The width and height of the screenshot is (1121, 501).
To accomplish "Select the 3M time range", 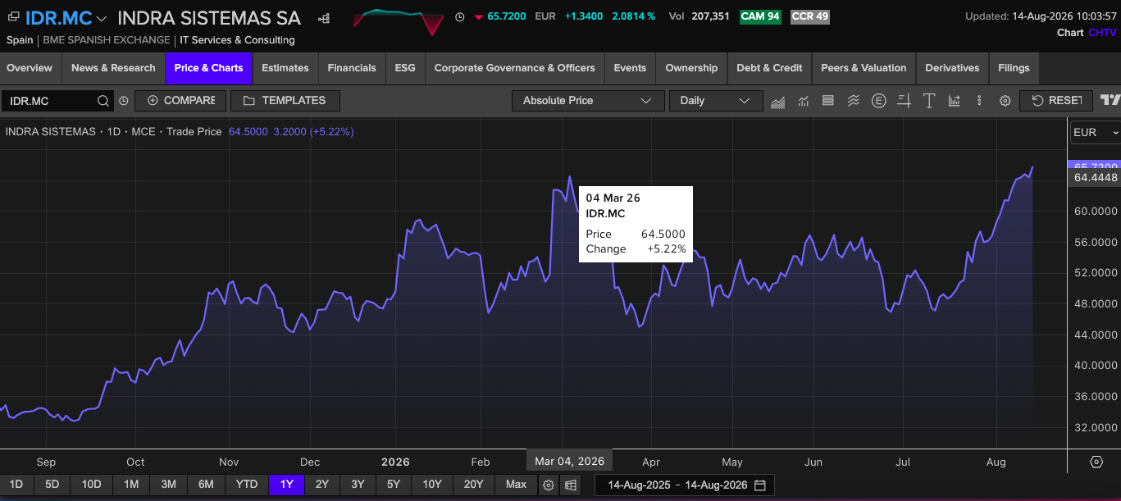I will point(169,485).
